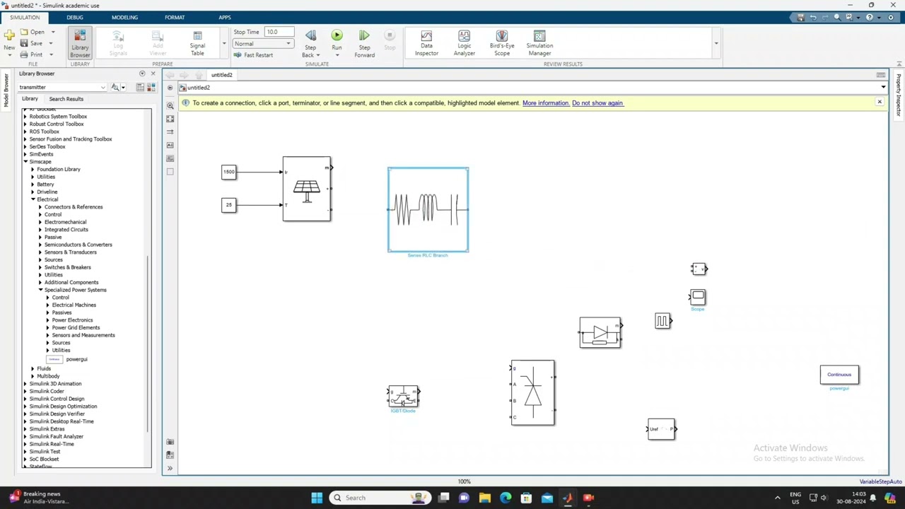Viewport: 905px width, 509px height.
Task: Click the Run simulation button
Action: (337, 36)
